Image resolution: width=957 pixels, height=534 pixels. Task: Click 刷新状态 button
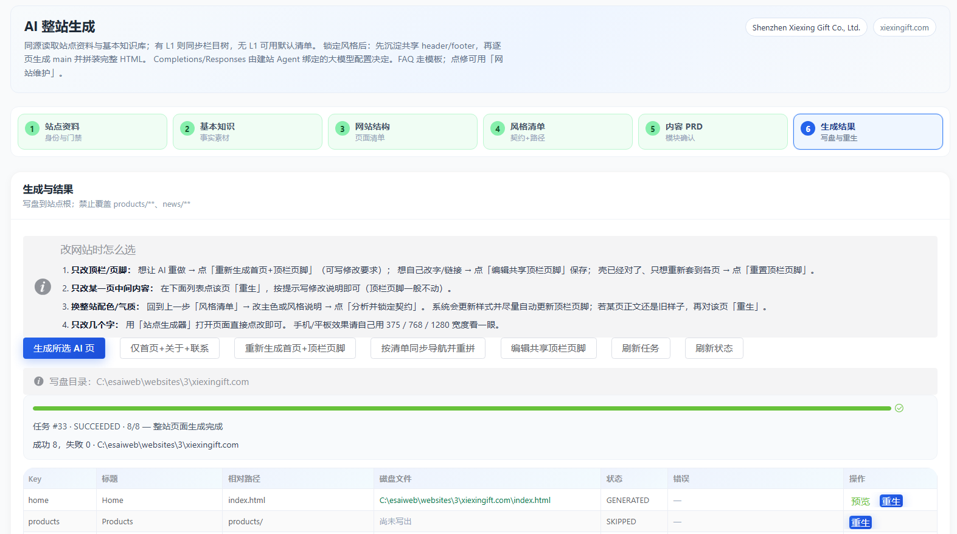(x=714, y=348)
